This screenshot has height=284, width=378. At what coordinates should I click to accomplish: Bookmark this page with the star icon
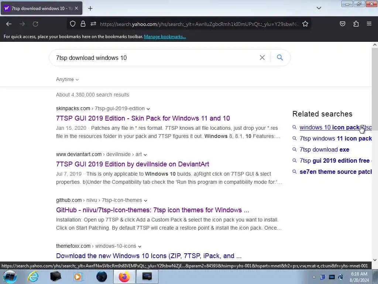pos(305,24)
